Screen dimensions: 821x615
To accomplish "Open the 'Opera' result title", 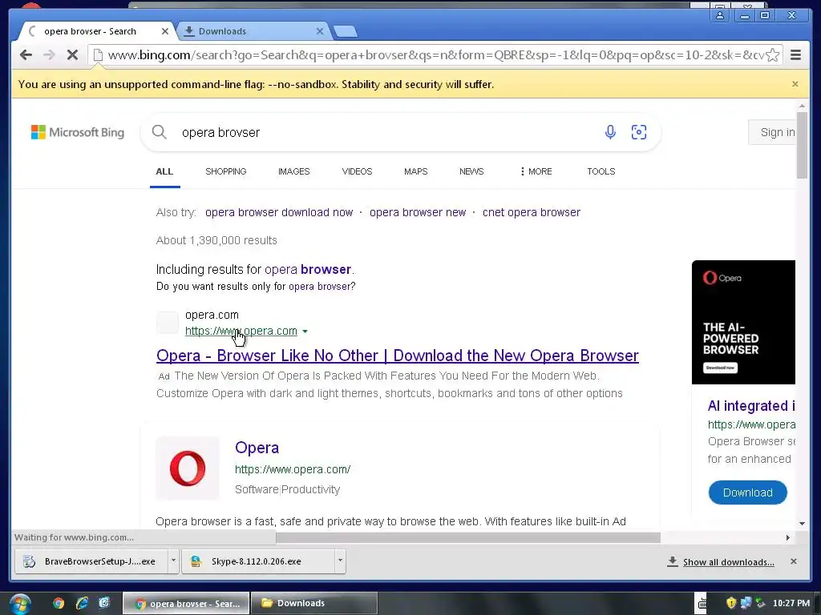I will (257, 448).
